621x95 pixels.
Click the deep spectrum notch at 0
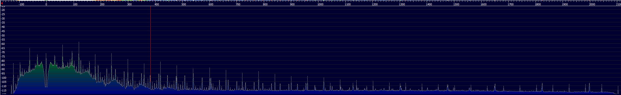(46, 81)
